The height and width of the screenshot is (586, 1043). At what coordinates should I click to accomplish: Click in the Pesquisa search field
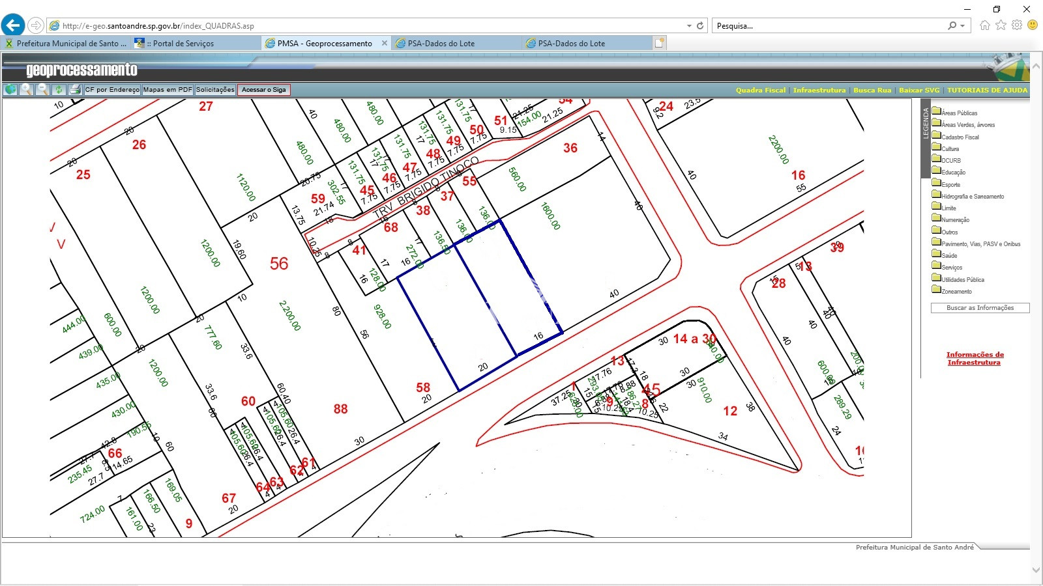[828, 26]
